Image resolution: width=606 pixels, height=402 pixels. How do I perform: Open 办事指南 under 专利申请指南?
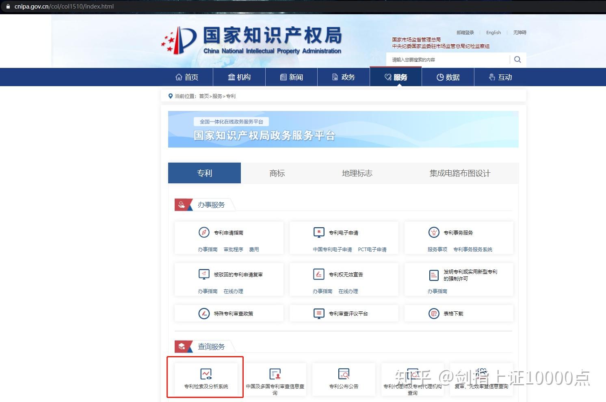pos(208,249)
